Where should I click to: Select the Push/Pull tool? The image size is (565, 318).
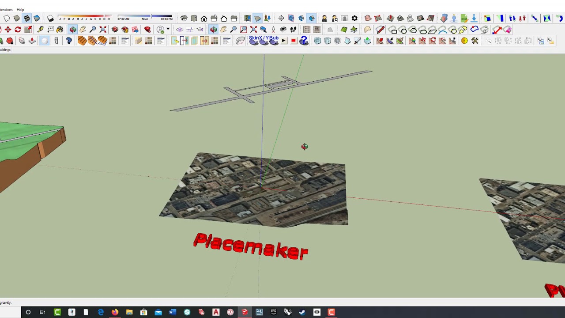(x=32, y=41)
